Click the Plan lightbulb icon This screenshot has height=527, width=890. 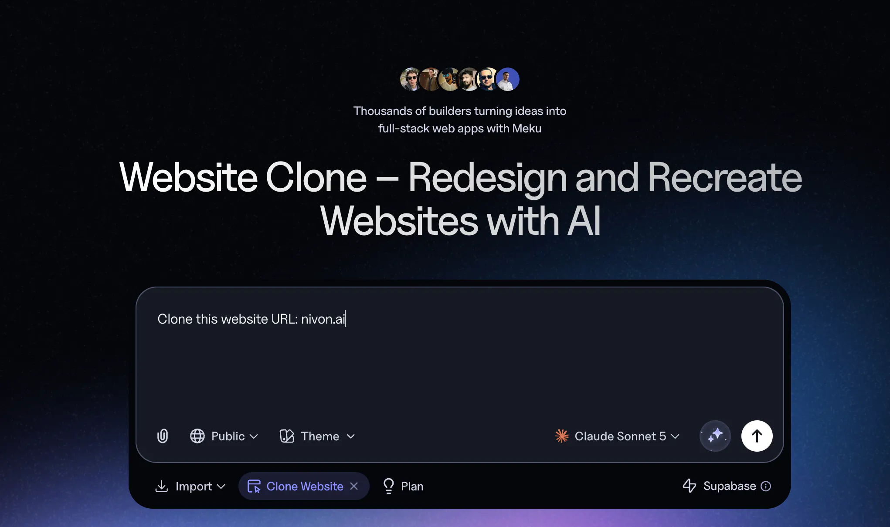(x=388, y=486)
